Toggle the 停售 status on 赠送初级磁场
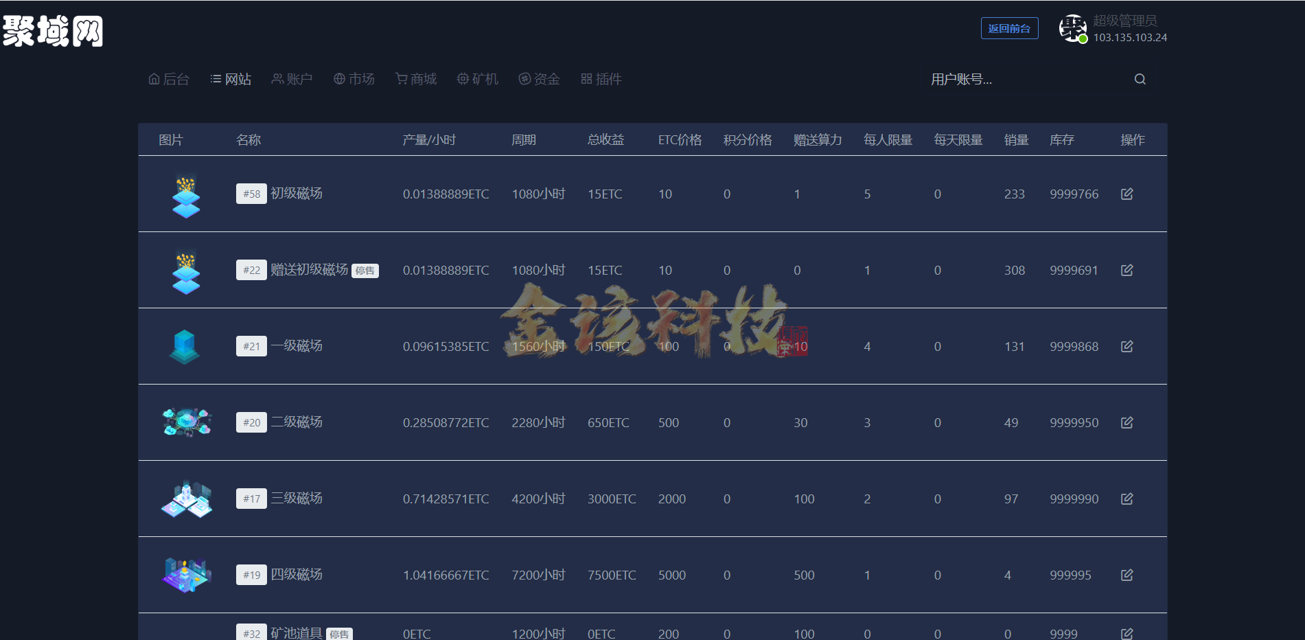1305x640 pixels. point(366,270)
